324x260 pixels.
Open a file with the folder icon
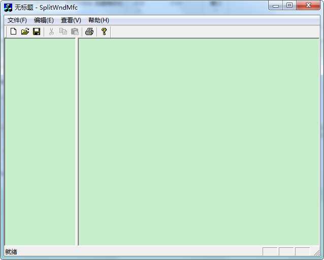(x=25, y=31)
